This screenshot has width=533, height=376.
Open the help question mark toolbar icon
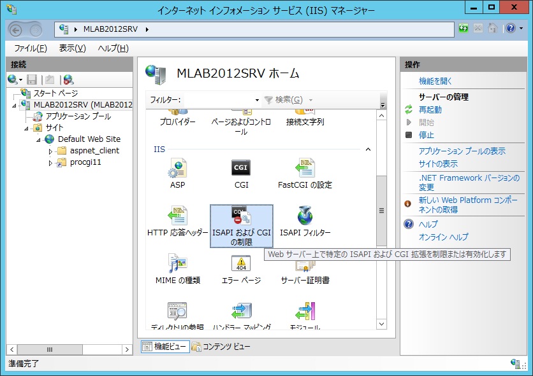pos(510,29)
